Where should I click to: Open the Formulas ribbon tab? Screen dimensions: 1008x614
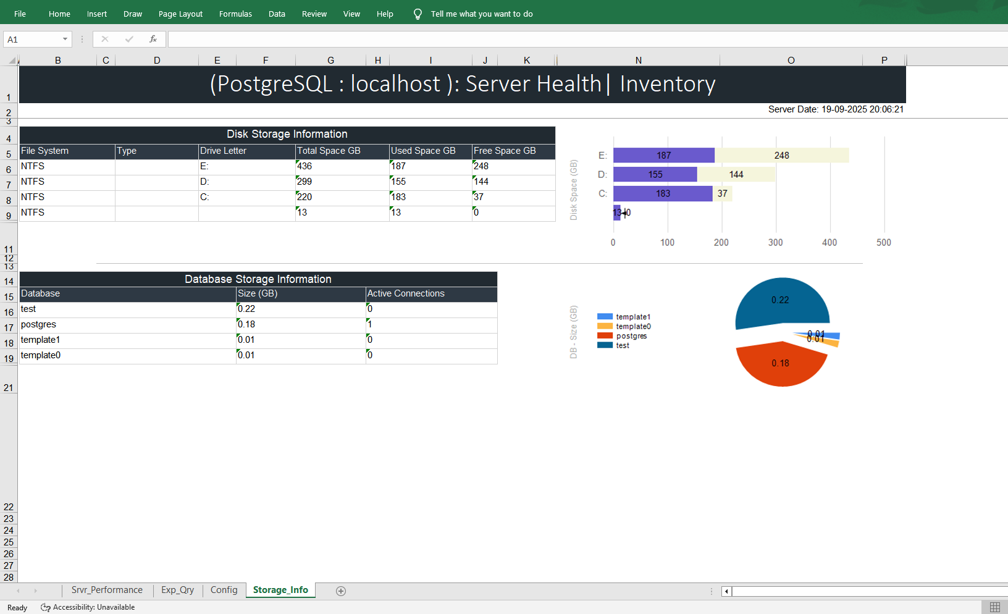[235, 14]
